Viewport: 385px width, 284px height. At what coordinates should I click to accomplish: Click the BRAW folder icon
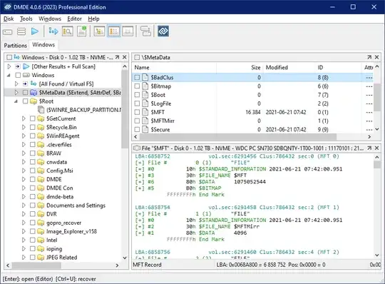[x=41, y=153]
